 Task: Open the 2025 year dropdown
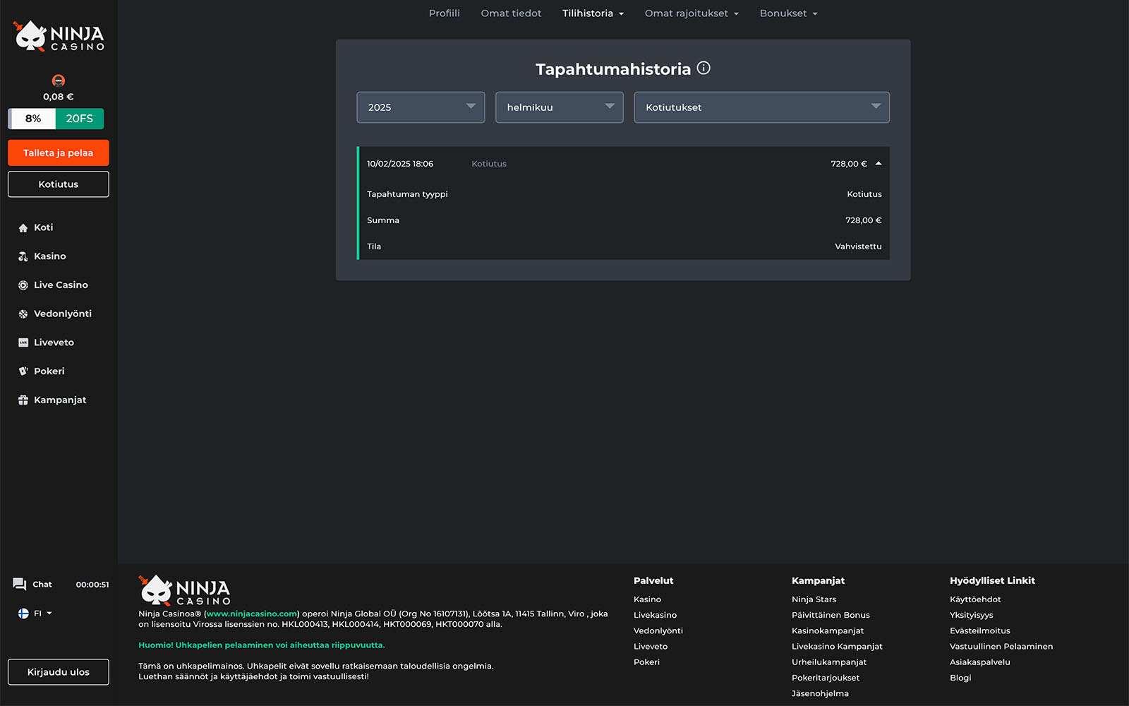click(421, 107)
